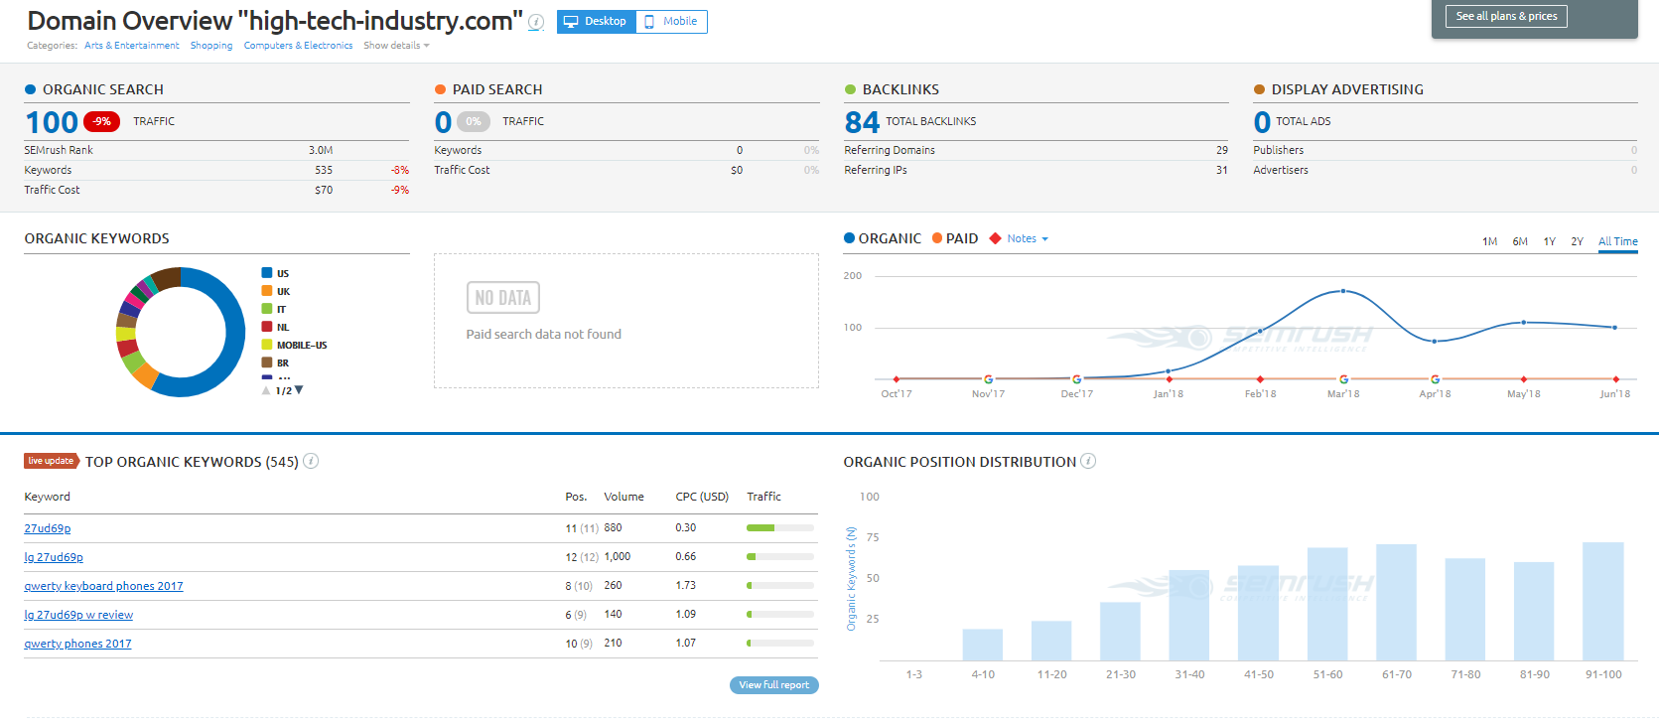This screenshot has width=1659, height=725.
Task: Click the red note diamond at Oct'17
Action: point(897,379)
